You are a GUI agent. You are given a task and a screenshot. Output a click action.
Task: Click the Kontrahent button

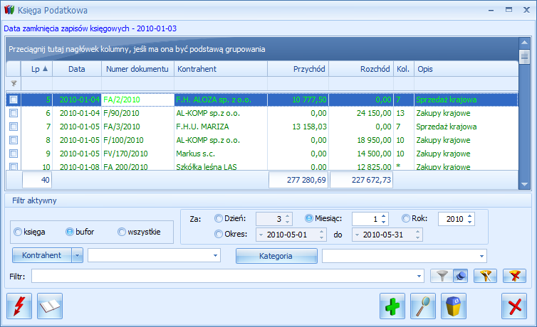pyautogui.click(x=42, y=256)
